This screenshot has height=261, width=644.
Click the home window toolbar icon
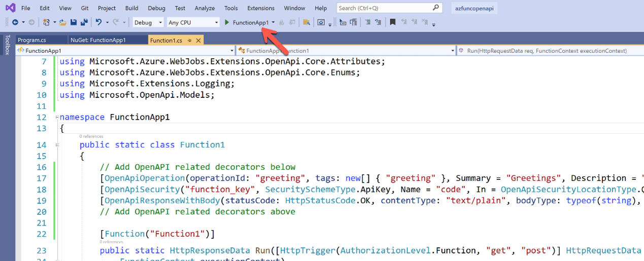pos(321,22)
